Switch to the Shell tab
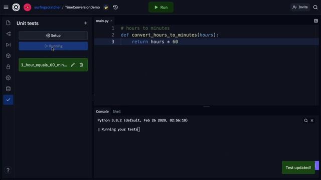The image size is (321, 180). 116,111
